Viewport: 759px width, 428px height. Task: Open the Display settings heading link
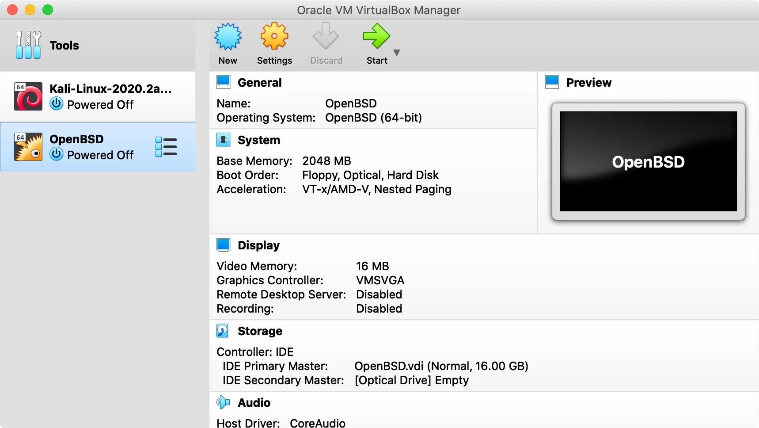tap(258, 245)
